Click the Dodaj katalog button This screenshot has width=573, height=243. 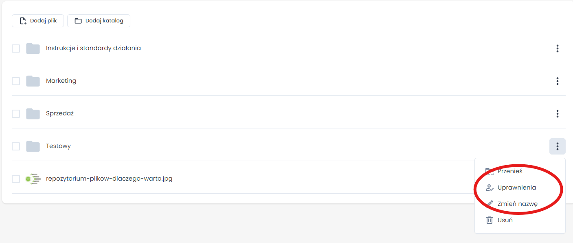click(99, 21)
